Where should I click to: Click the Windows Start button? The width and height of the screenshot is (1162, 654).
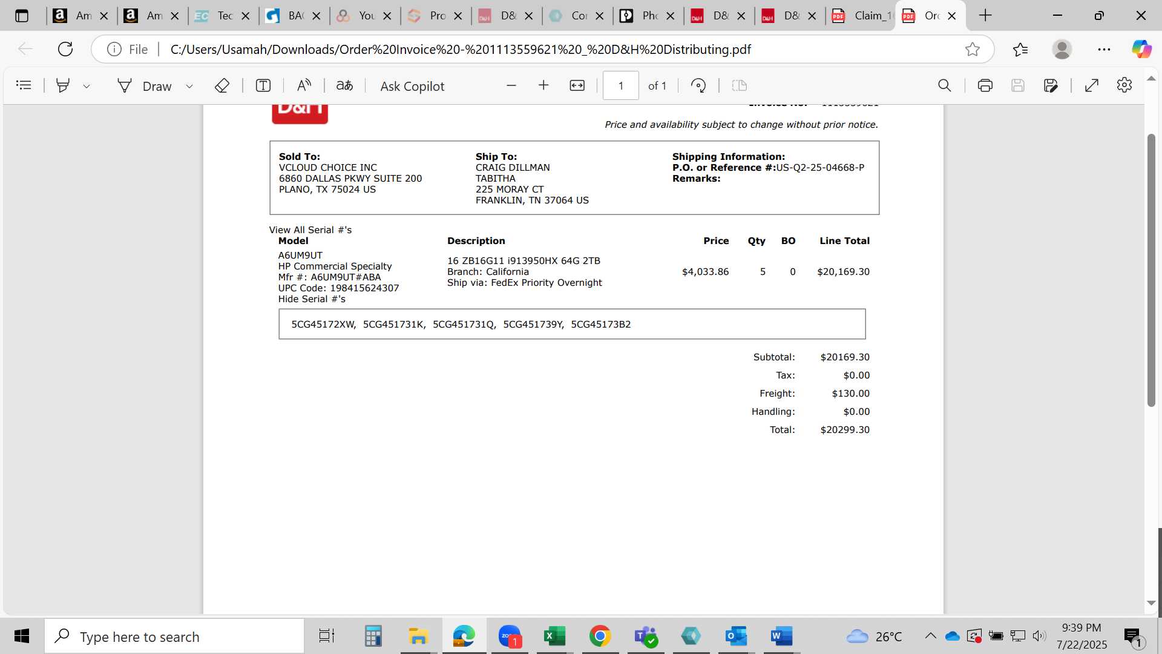click(22, 636)
